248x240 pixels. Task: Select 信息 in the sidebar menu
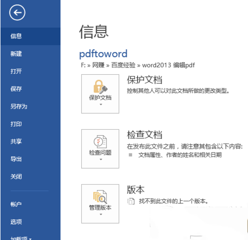click(x=30, y=36)
